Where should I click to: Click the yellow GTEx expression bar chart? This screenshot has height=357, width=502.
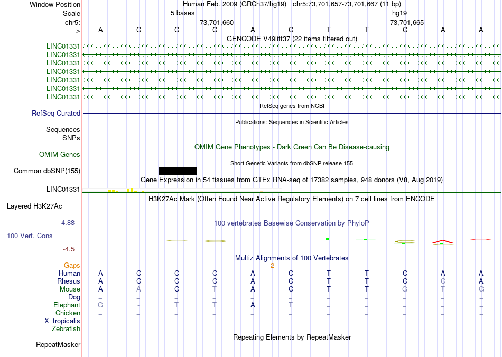[126, 190]
